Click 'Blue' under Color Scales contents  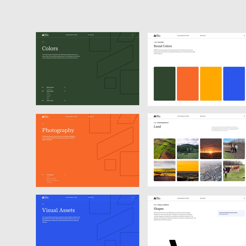[48, 99]
